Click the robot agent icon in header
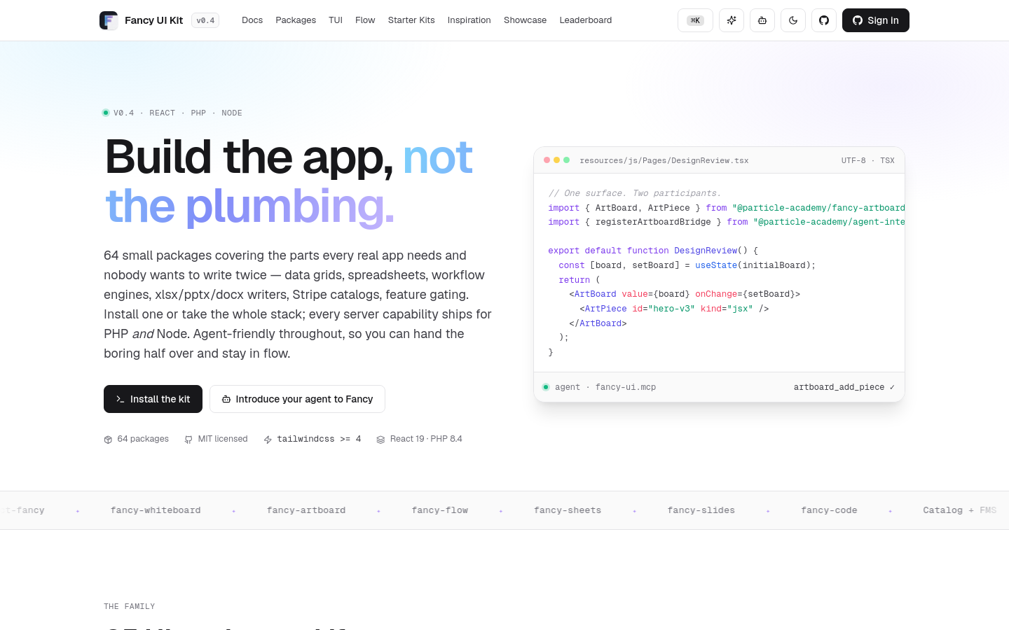 (x=762, y=20)
